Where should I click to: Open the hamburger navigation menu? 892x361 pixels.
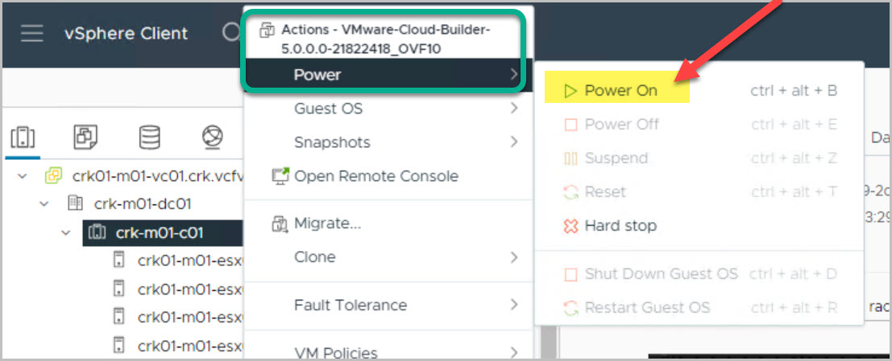click(x=32, y=34)
